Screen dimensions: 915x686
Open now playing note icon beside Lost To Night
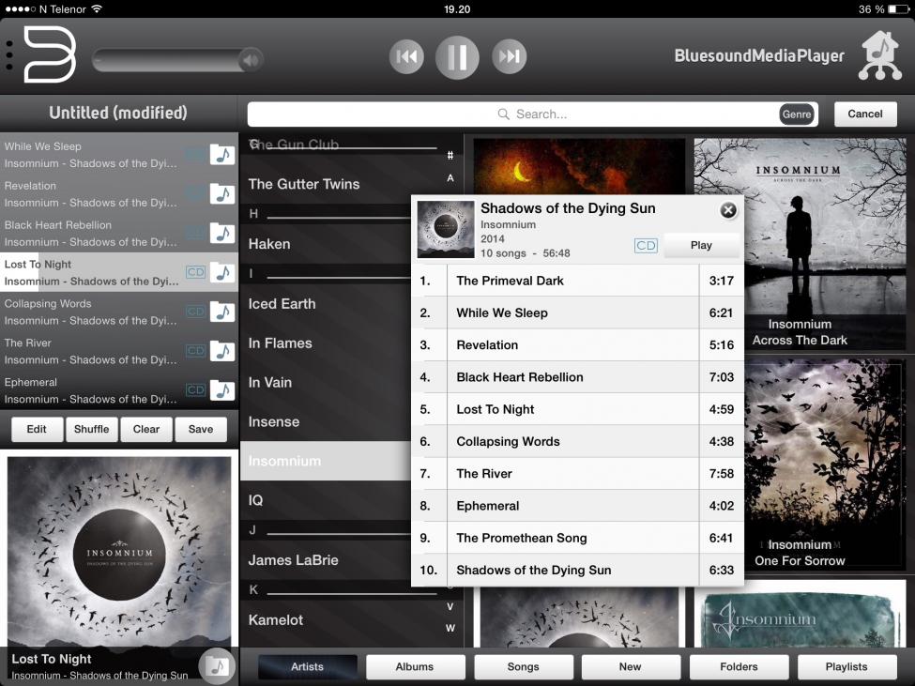[217, 665]
